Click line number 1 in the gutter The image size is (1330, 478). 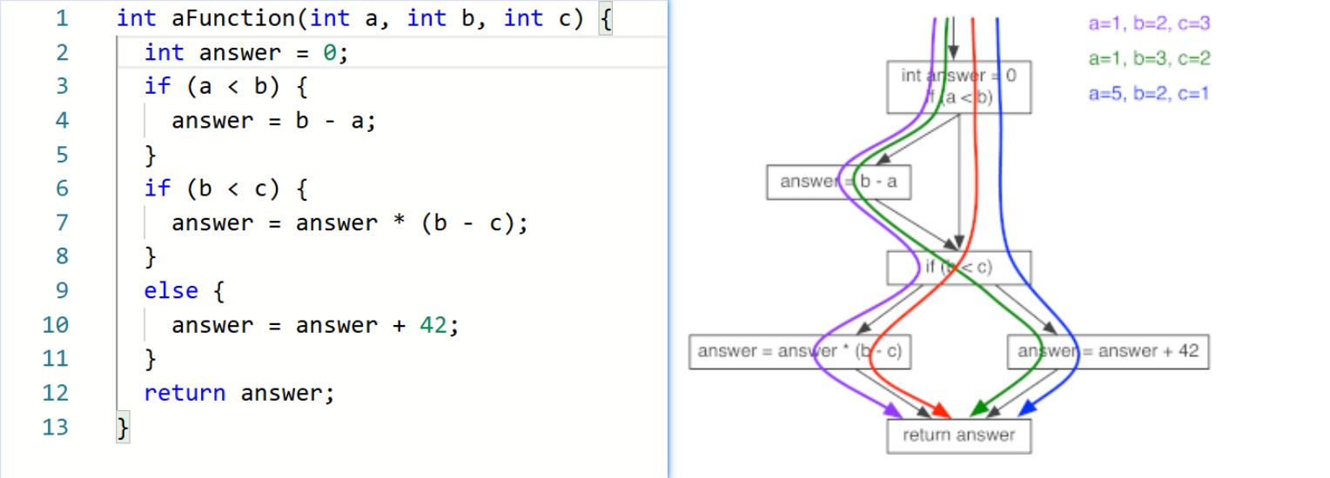coord(61,19)
